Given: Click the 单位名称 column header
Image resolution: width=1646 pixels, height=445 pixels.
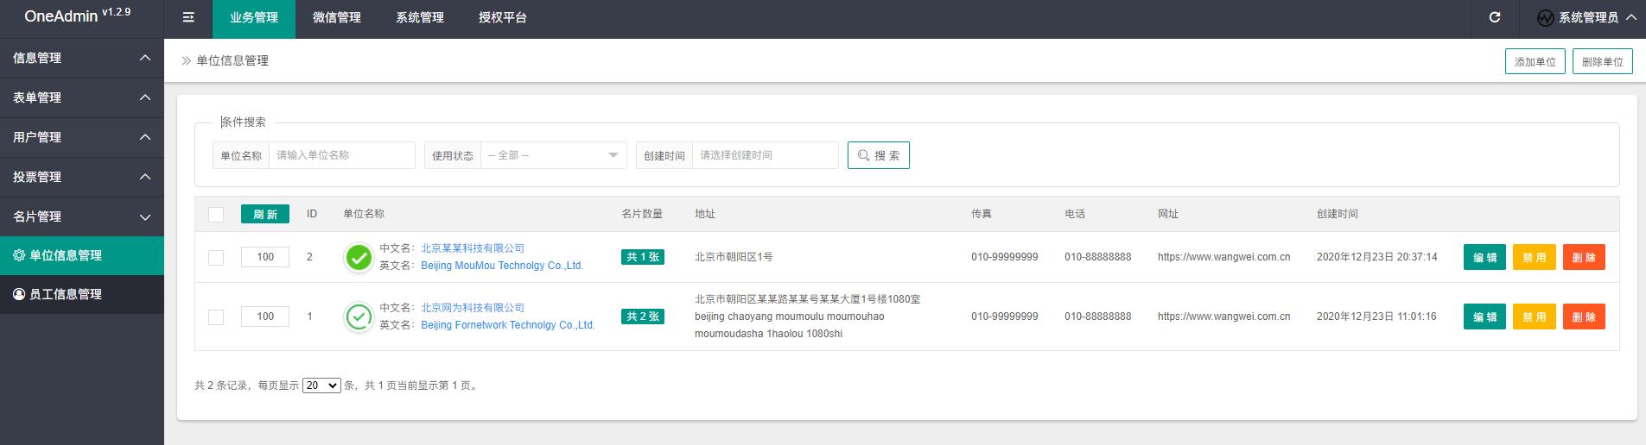Looking at the screenshot, I should tap(364, 214).
